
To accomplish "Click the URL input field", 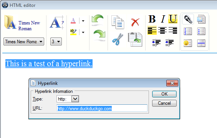I will (102, 108).
